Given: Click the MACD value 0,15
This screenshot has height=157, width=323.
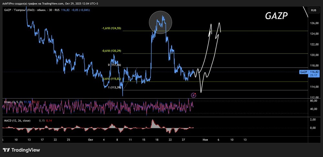Looking at the screenshot, I should click(x=42, y=121).
